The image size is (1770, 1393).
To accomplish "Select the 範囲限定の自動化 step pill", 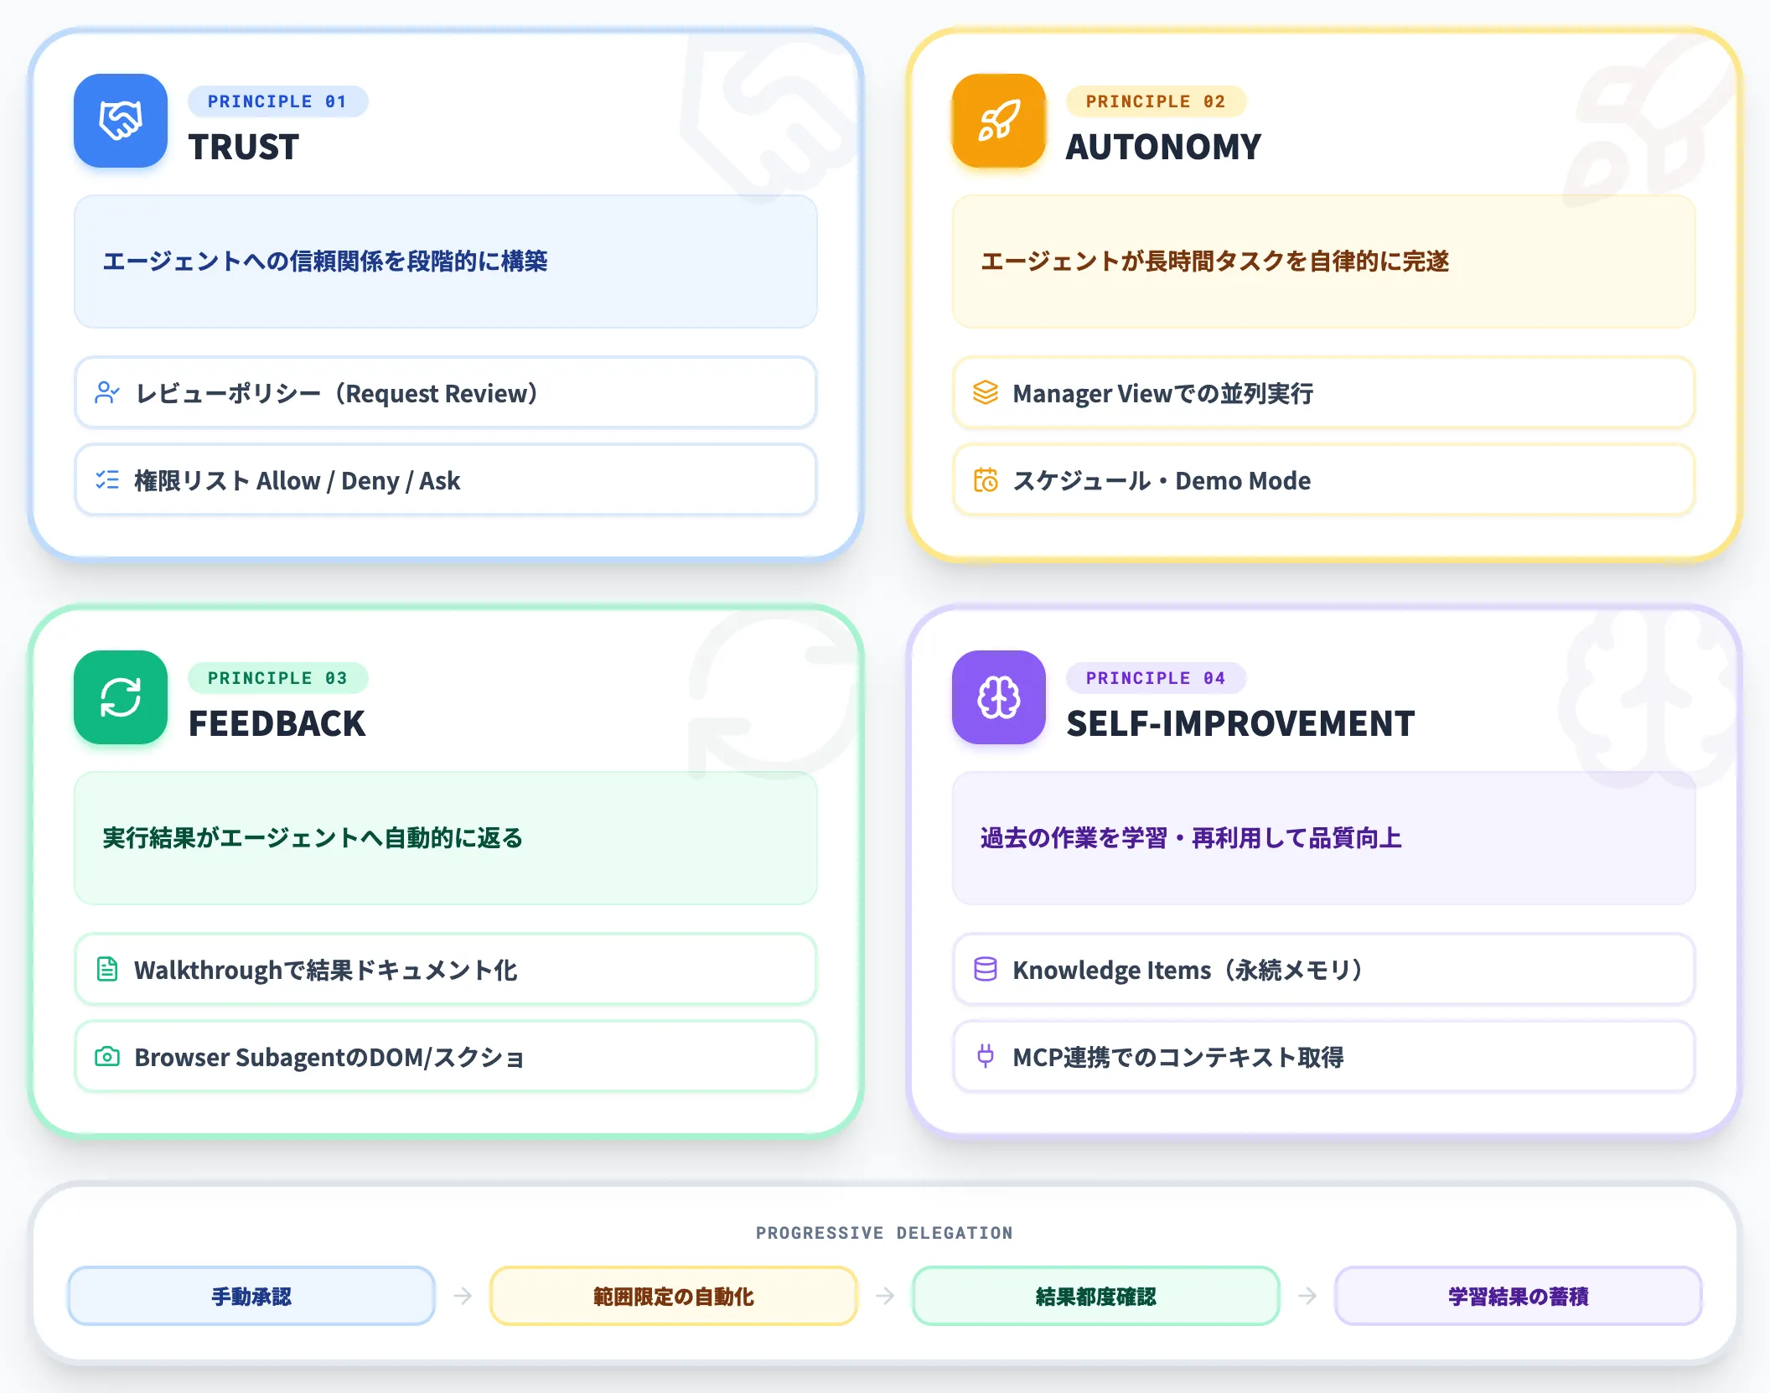I will click(x=674, y=1297).
